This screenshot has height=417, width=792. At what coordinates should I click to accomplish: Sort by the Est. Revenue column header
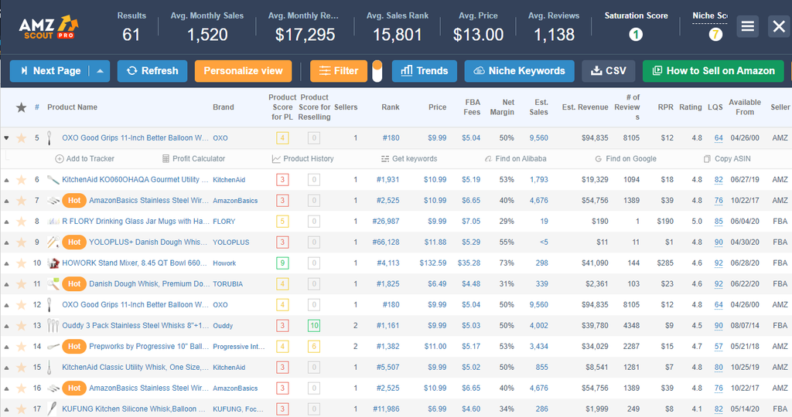tap(585, 107)
